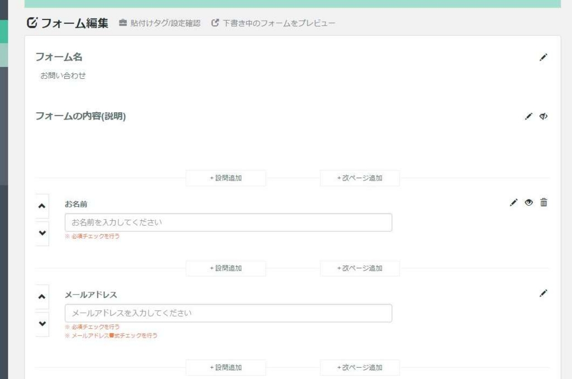Image resolution: width=572 pixels, height=379 pixels.
Task: Edit the メールアドレス question via its pencil icon
Action: [543, 293]
